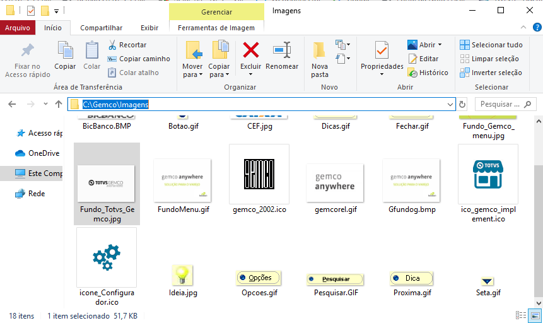Switch to the Início tab
This screenshot has width=543, height=323.
pos(52,28)
